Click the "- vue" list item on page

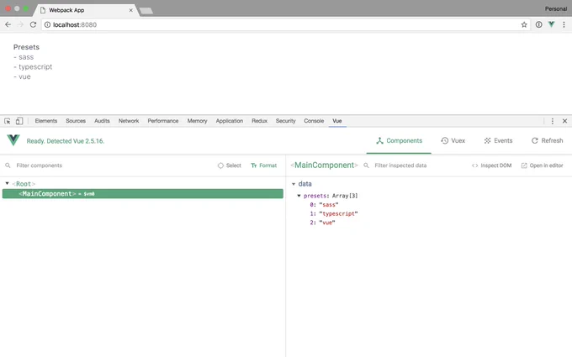(x=22, y=77)
